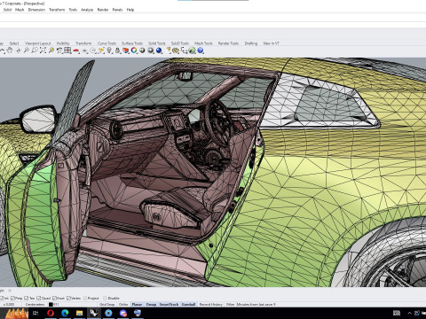Open the Panels menu
The height and width of the screenshot is (319, 426).
click(x=117, y=10)
